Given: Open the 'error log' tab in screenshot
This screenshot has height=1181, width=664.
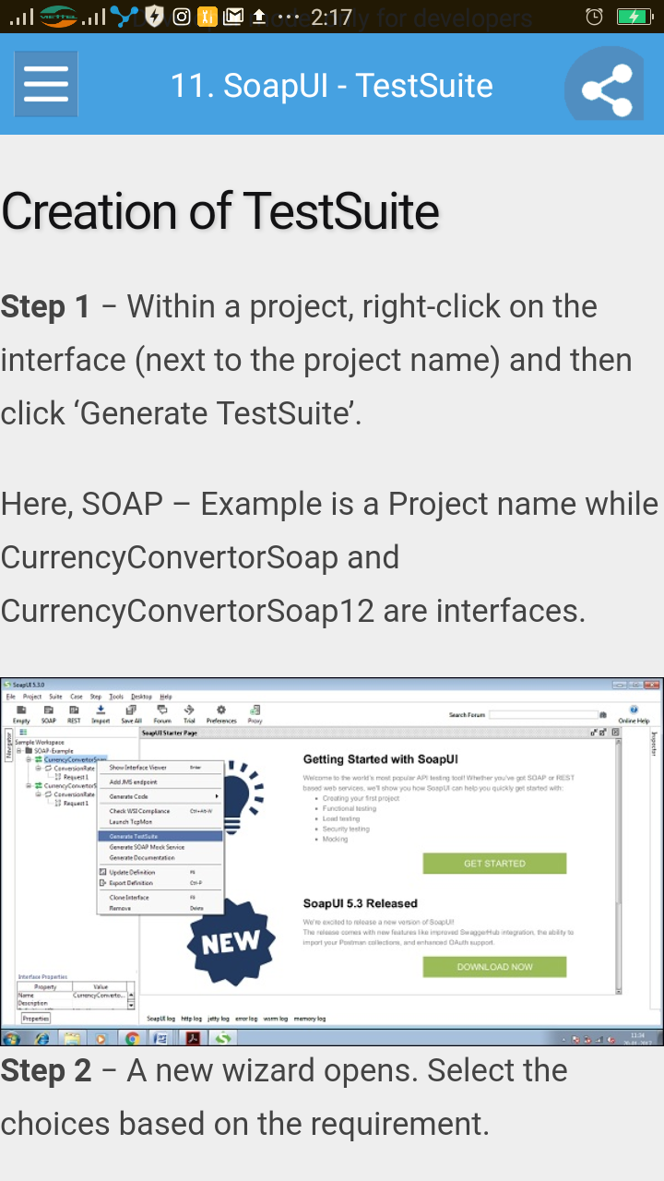Looking at the screenshot, I should 246,1019.
